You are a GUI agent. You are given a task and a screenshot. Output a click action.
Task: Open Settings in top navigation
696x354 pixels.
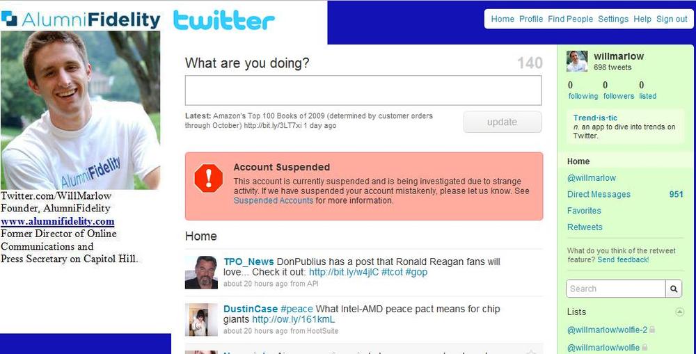[x=613, y=19]
